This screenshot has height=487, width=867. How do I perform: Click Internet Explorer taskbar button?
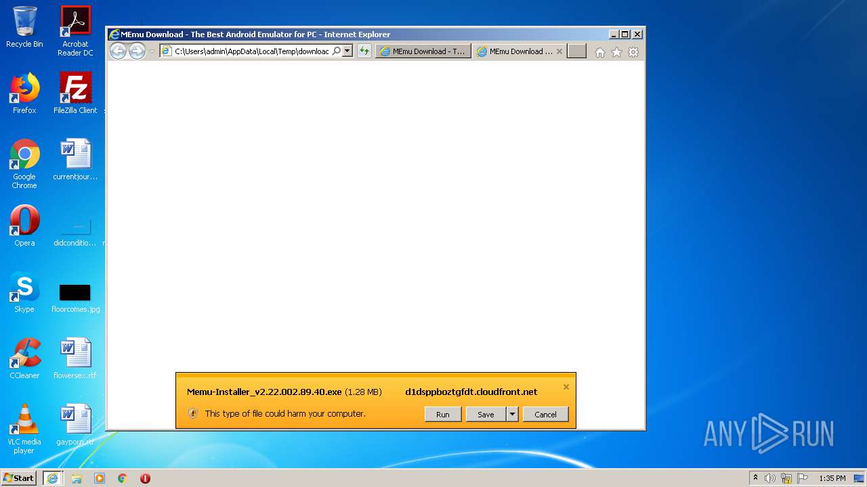point(52,478)
